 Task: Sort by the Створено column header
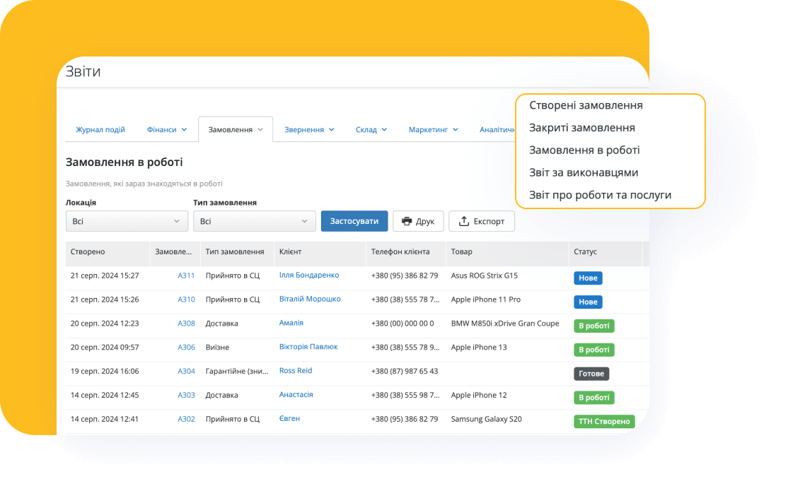click(x=88, y=251)
